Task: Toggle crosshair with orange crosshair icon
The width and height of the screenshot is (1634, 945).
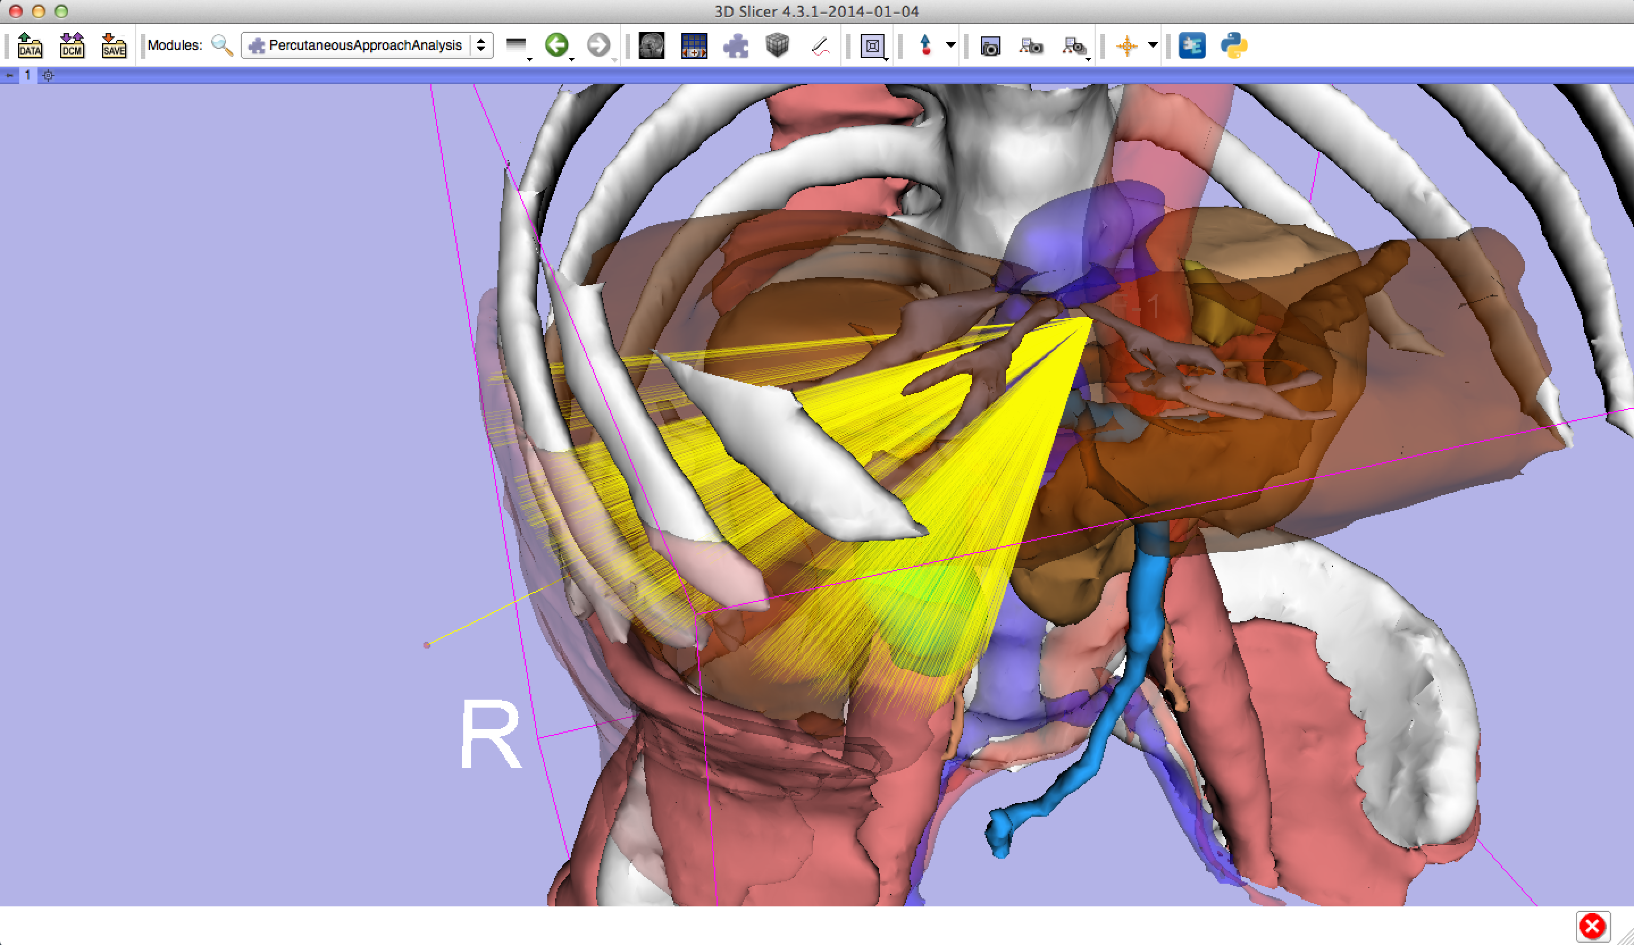Action: [x=1126, y=45]
